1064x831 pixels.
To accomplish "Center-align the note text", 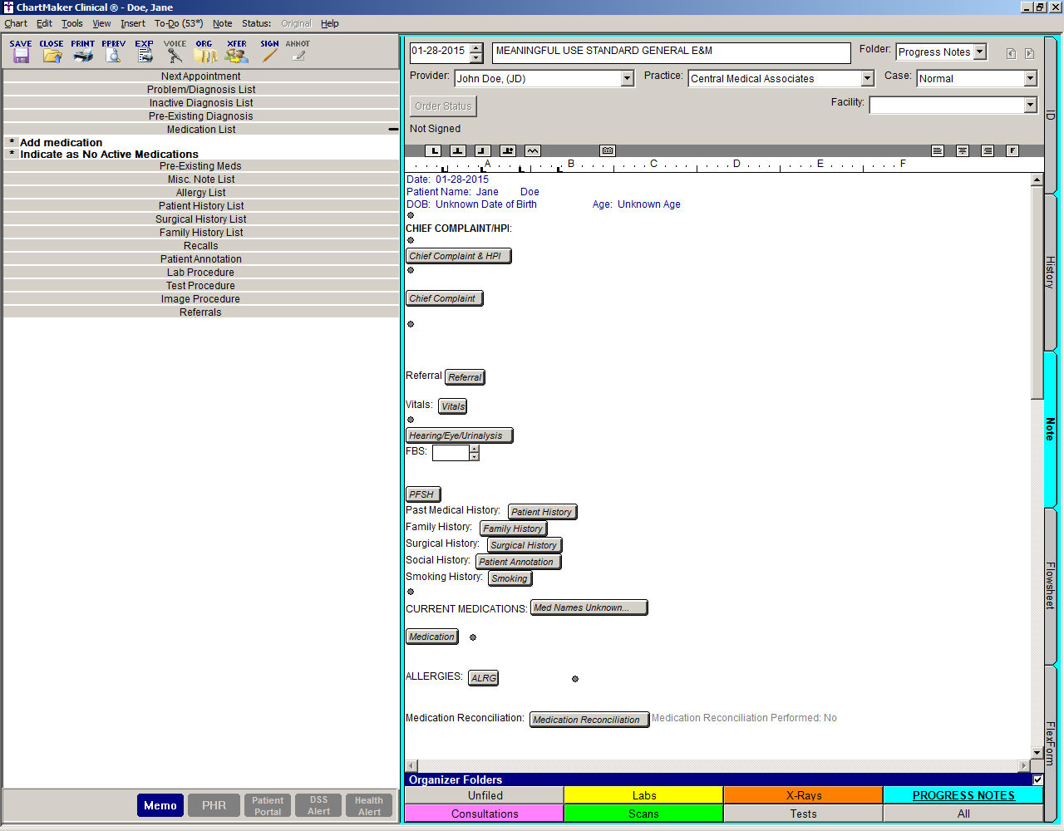I will coord(963,150).
